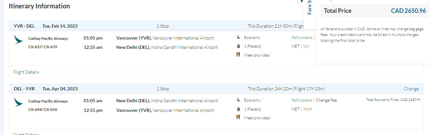This screenshot has width=429, height=135.
Task: Expand the partially visible DEL-YVR Flight Details
Action: [26, 134]
